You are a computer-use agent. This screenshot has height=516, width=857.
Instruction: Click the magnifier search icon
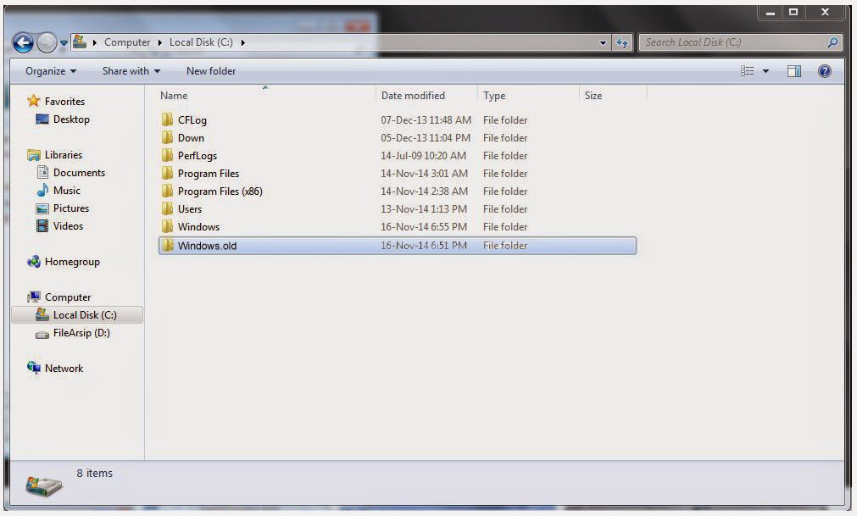point(832,42)
